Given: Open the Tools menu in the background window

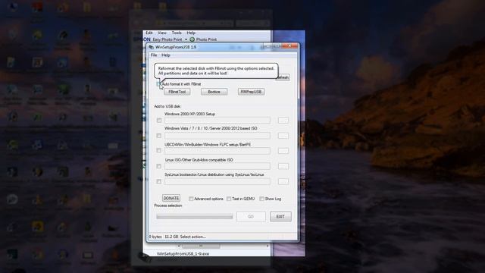Looking at the screenshot, I should [x=177, y=33].
